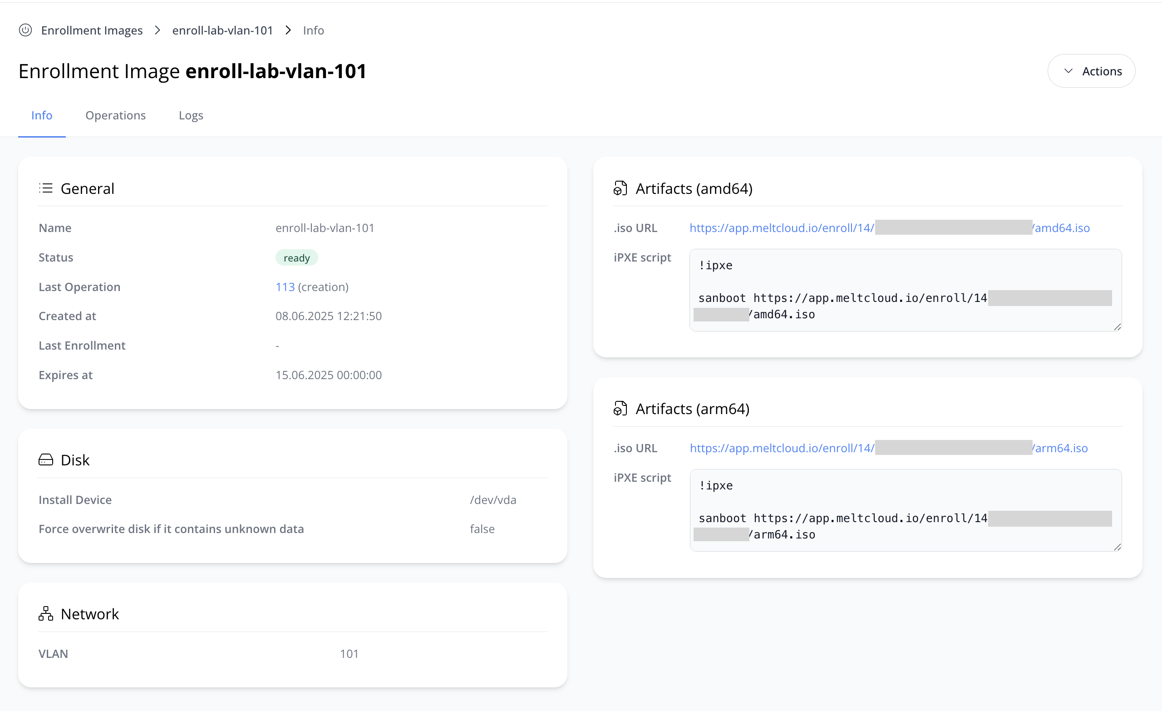Click the chevron after Enrollment Images breadcrumb
This screenshot has height=711, width=1162.
(x=158, y=30)
